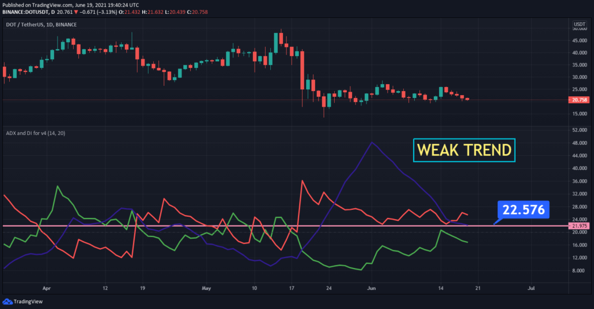The width and height of the screenshot is (594, 309).
Task: Click the red 20.758 current price axis label
Action: 579,100
